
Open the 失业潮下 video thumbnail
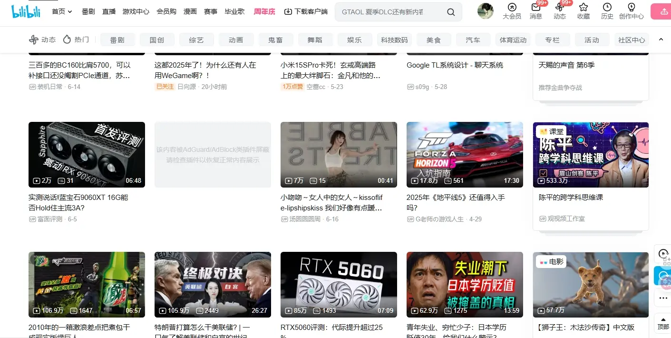point(465,285)
